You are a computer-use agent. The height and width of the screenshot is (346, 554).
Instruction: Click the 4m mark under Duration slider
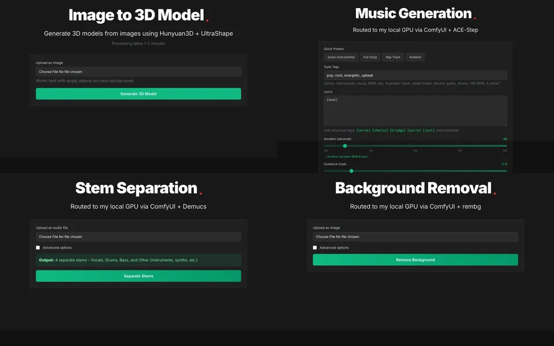pos(415,151)
